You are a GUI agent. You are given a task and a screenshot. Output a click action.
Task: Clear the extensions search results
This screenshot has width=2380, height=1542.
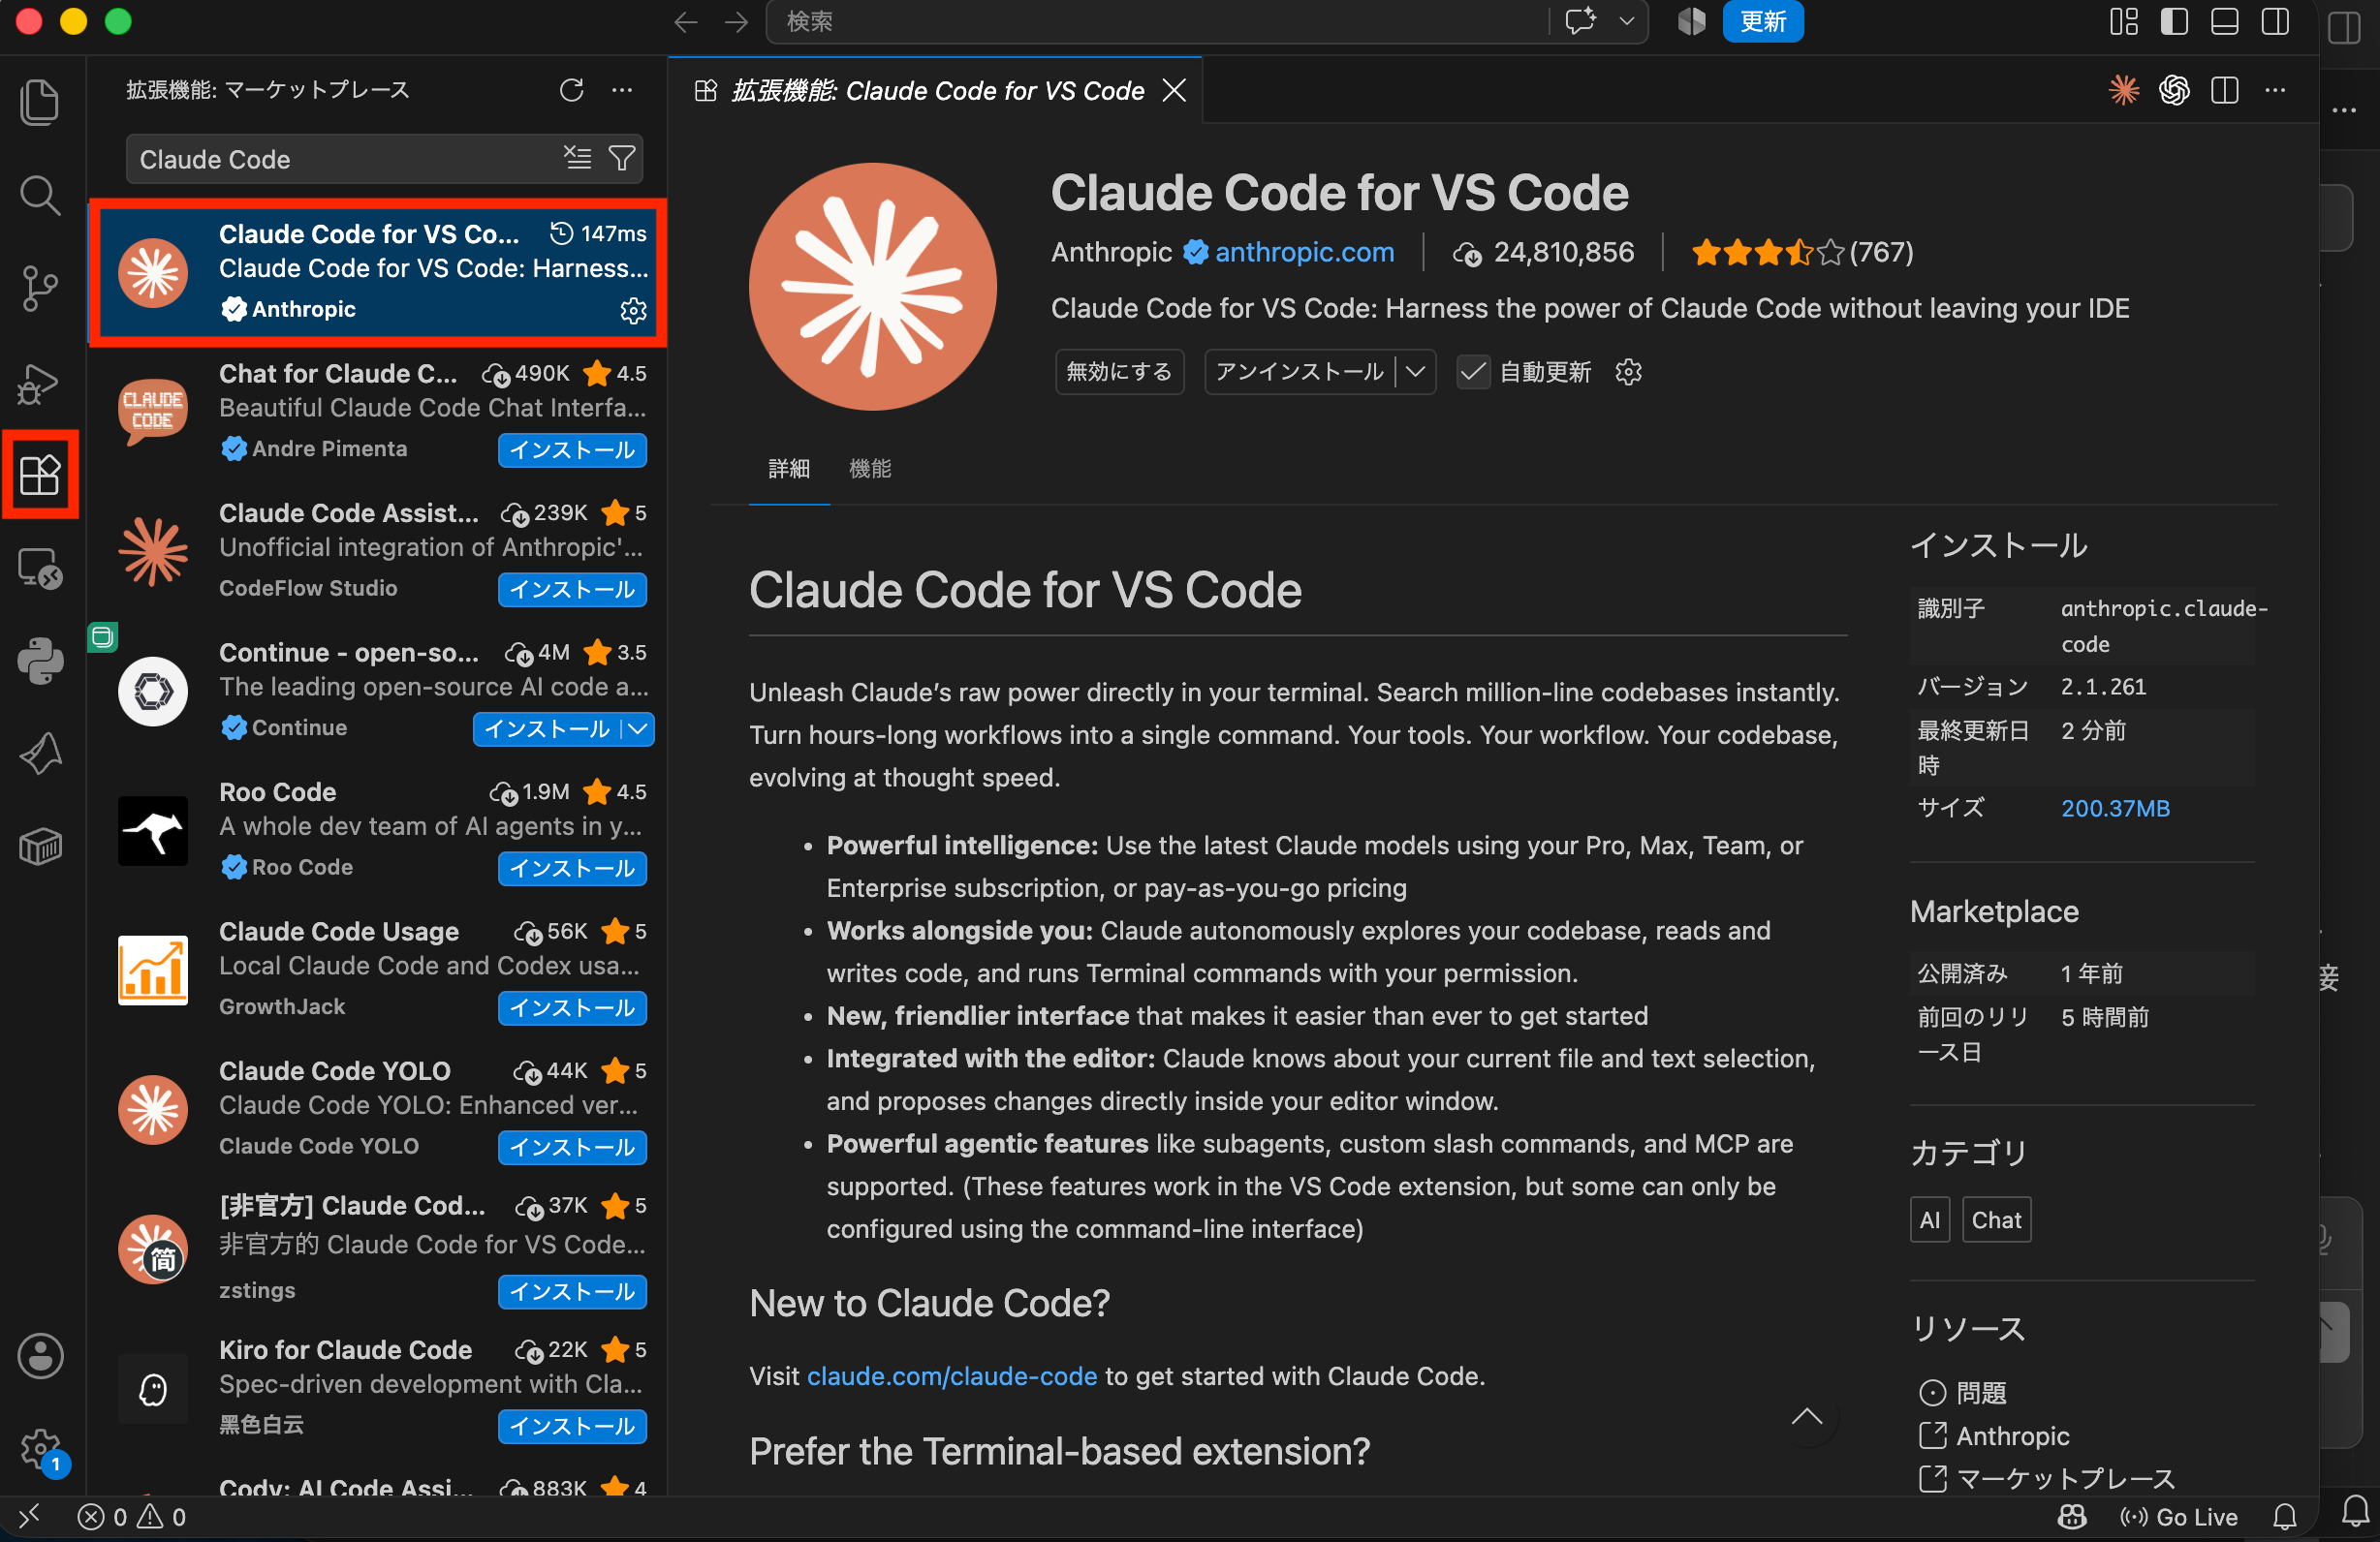(577, 158)
